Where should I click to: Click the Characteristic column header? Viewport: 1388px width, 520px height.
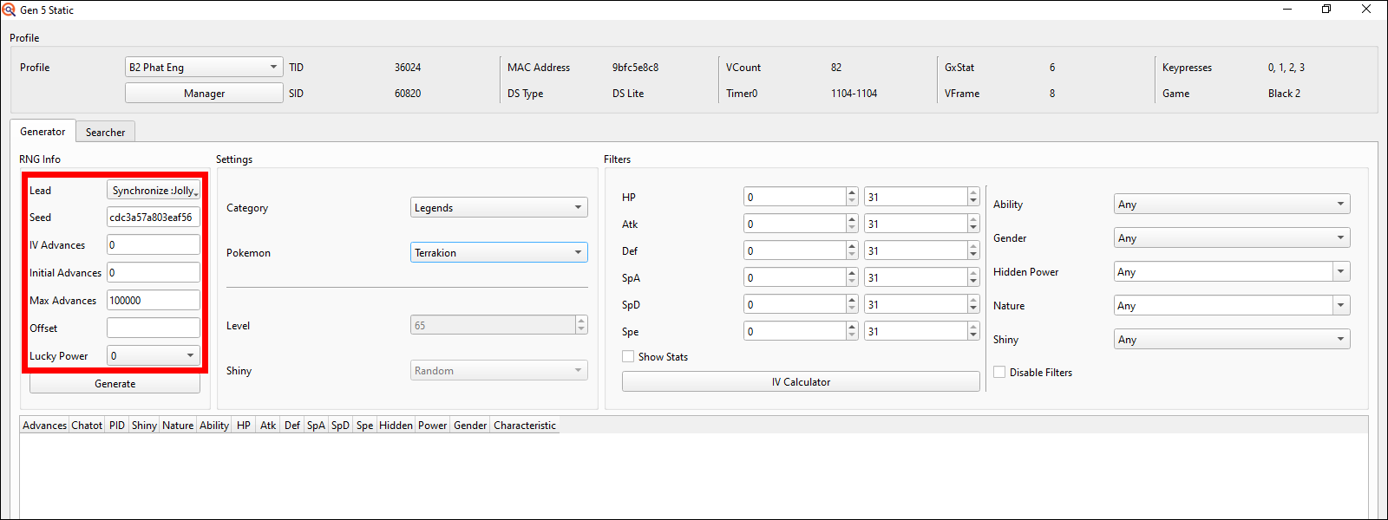[525, 425]
